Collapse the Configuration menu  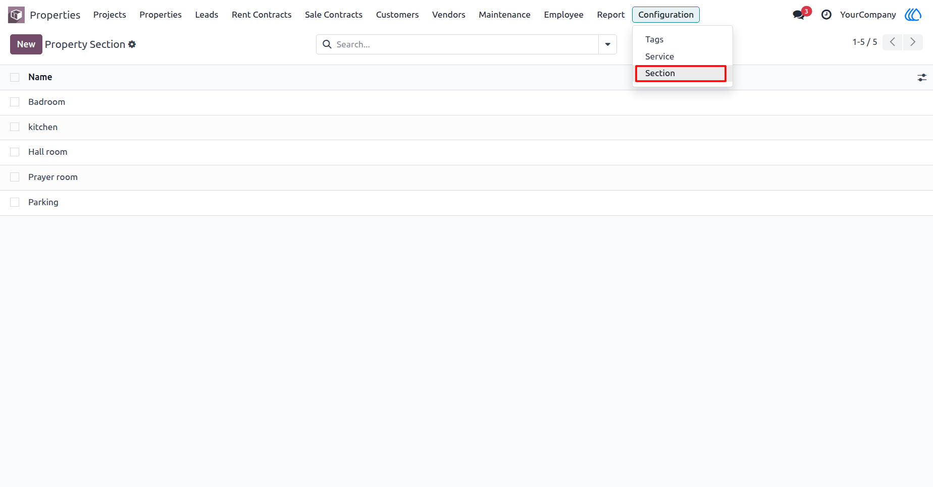click(x=665, y=15)
